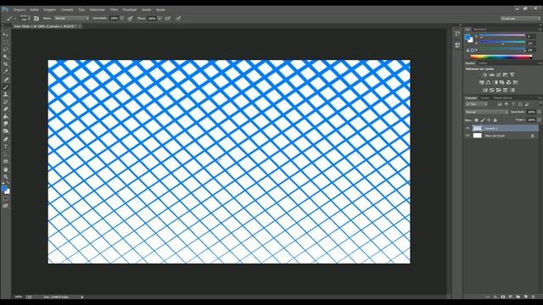The height and width of the screenshot is (305, 543).
Task: Select the Quick Selection wand tool
Action: click(6, 57)
